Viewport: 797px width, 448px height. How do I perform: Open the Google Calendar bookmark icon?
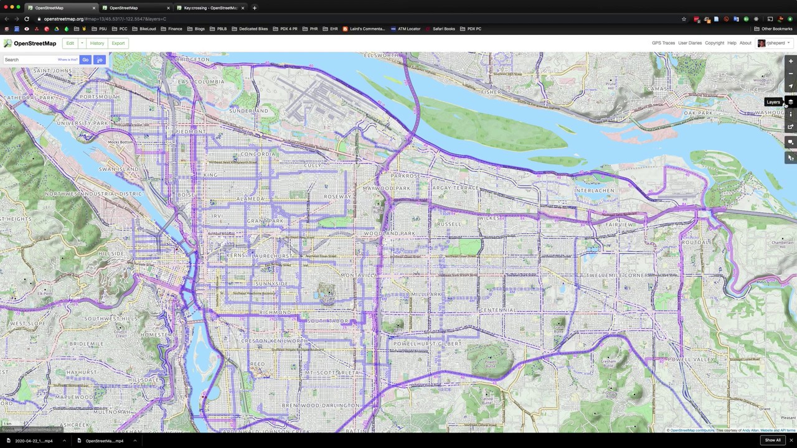[x=17, y=29]
